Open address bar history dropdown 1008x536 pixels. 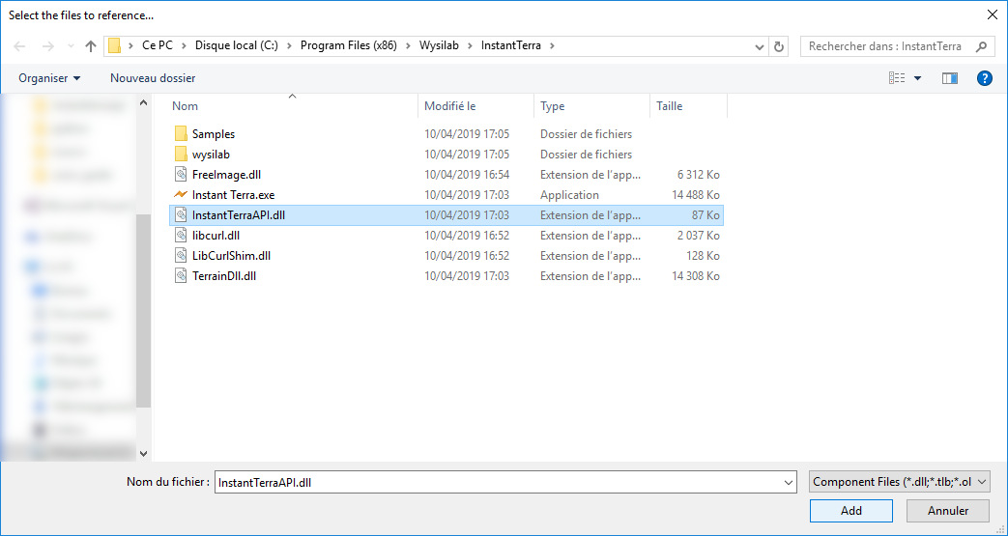click(760, 47)
